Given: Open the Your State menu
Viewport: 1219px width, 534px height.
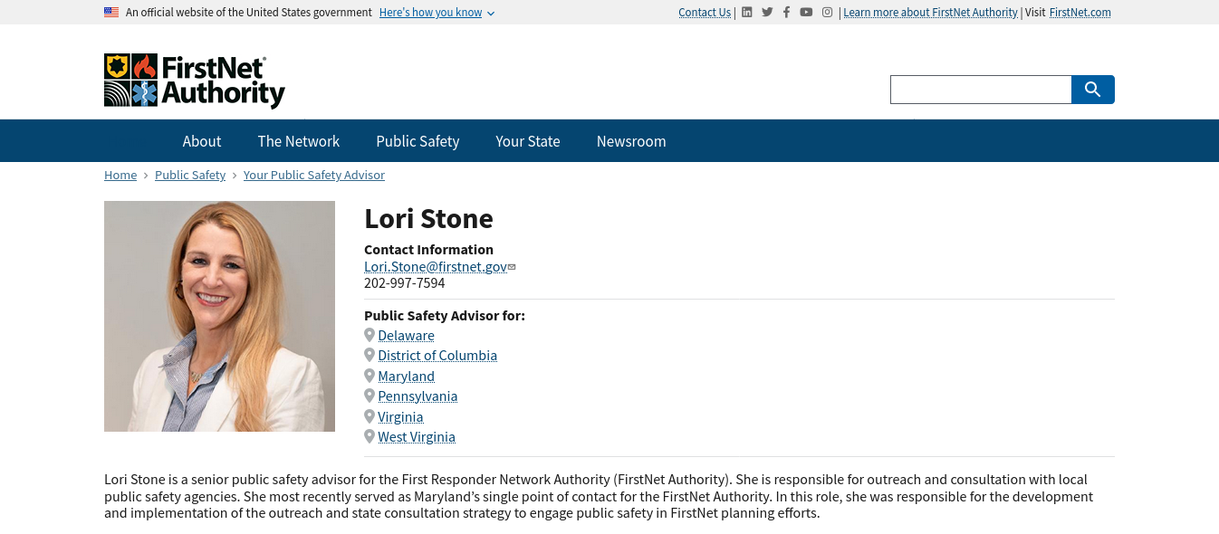Looking at the screenshot, I should pos(528,141).
